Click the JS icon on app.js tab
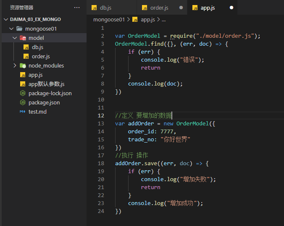The height and width of the screenshot is (226, 284). (195, 8)
